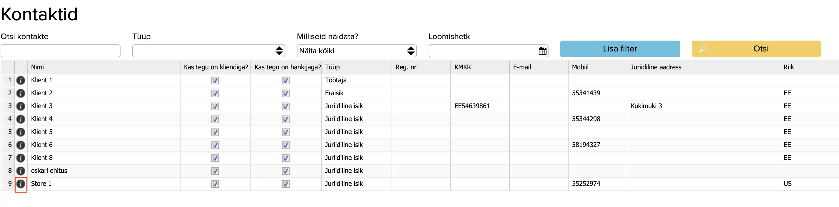Select the Klient 6 name cell
This screenshot has height=207, width=839.
tap(42, 145)
